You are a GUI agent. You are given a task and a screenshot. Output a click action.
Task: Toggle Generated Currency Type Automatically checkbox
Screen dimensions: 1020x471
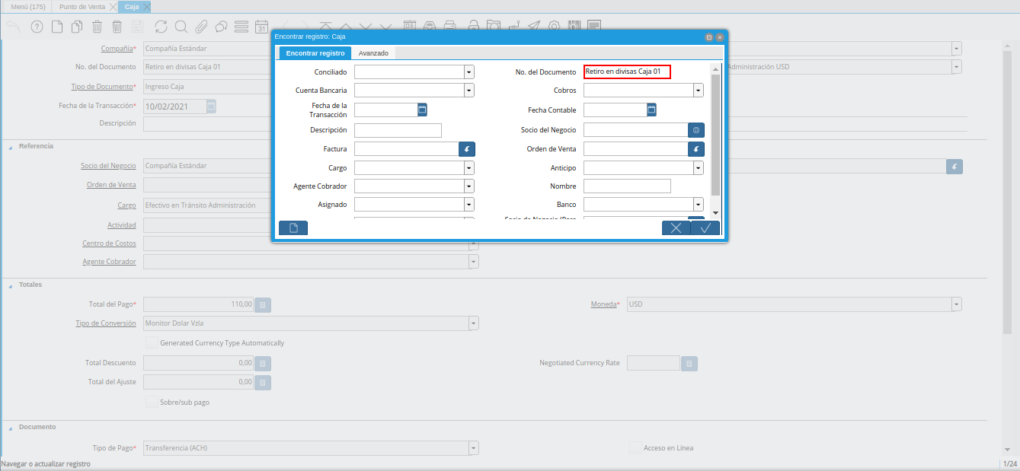coord(152,342)
